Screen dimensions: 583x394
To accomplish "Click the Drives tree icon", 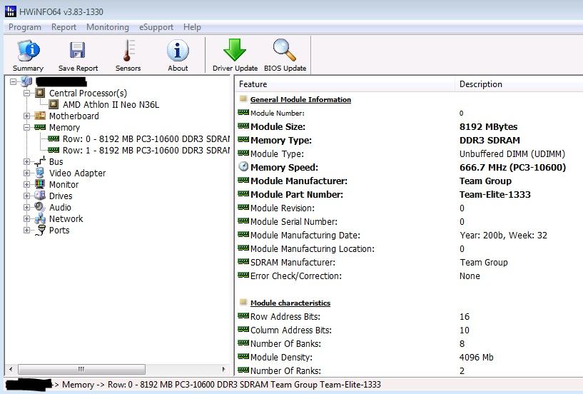I will 40,196.
